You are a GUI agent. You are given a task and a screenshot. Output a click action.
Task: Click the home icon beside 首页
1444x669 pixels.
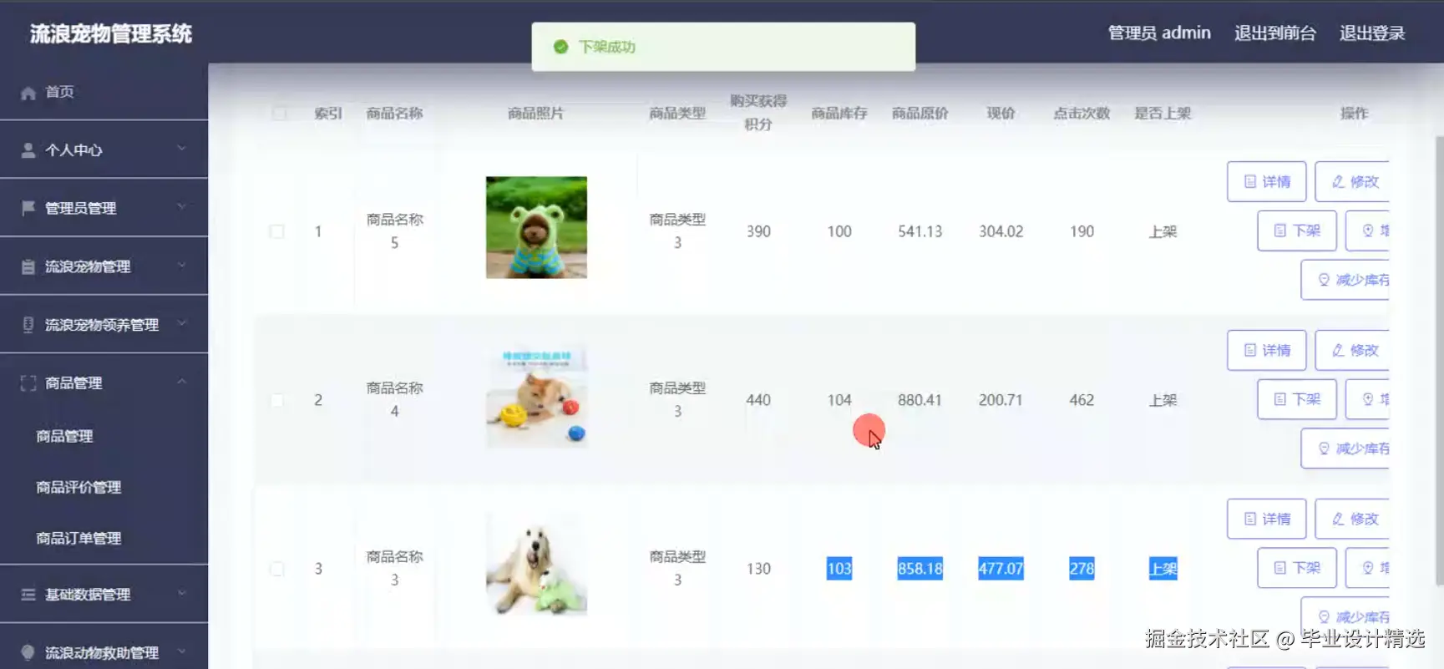28,93
